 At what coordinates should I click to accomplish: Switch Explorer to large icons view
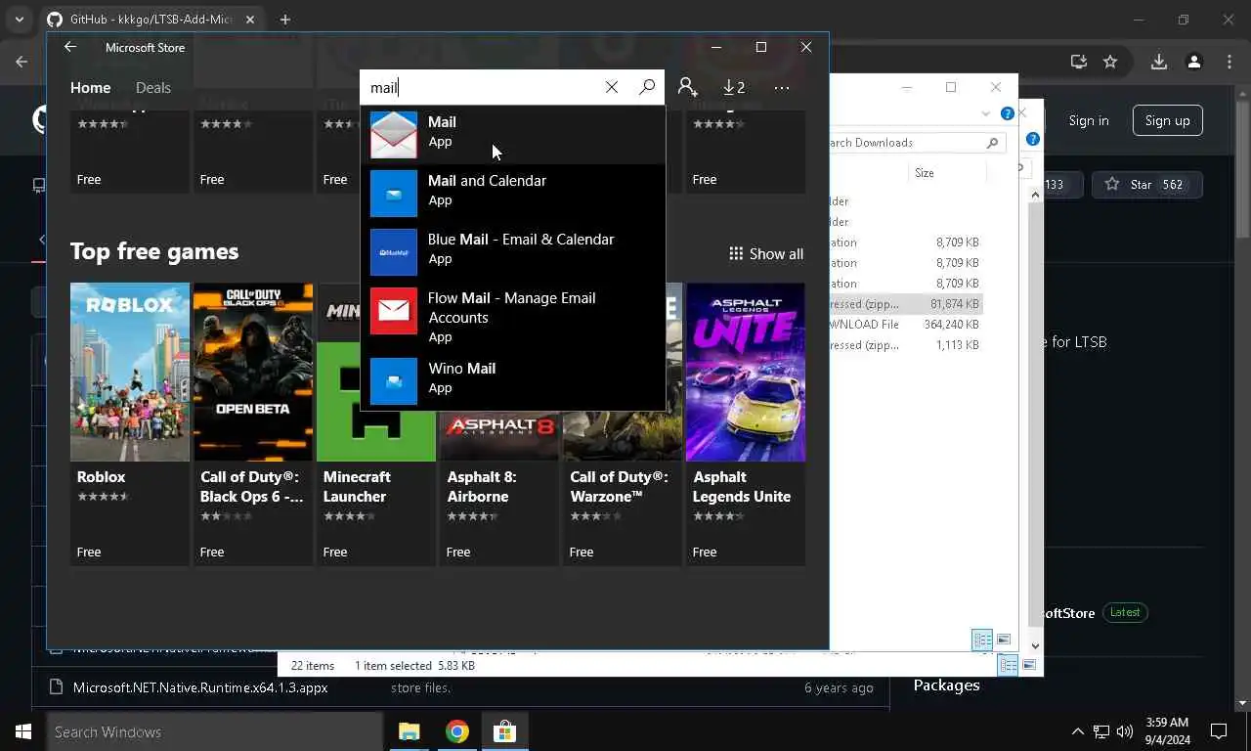pos(1004,640)
